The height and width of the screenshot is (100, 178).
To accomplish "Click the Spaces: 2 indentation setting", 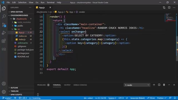I will click(x=112, y=98).
